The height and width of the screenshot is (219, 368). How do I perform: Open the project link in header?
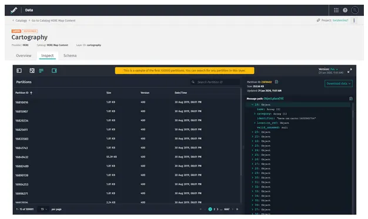pos(340,21)
